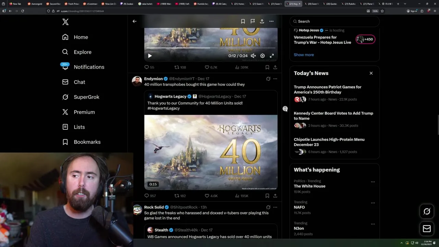The width and height of the screenshot is (439, 247).
Task: Open Trump Announces Patriot Games news story
Action: pos(334,93)
